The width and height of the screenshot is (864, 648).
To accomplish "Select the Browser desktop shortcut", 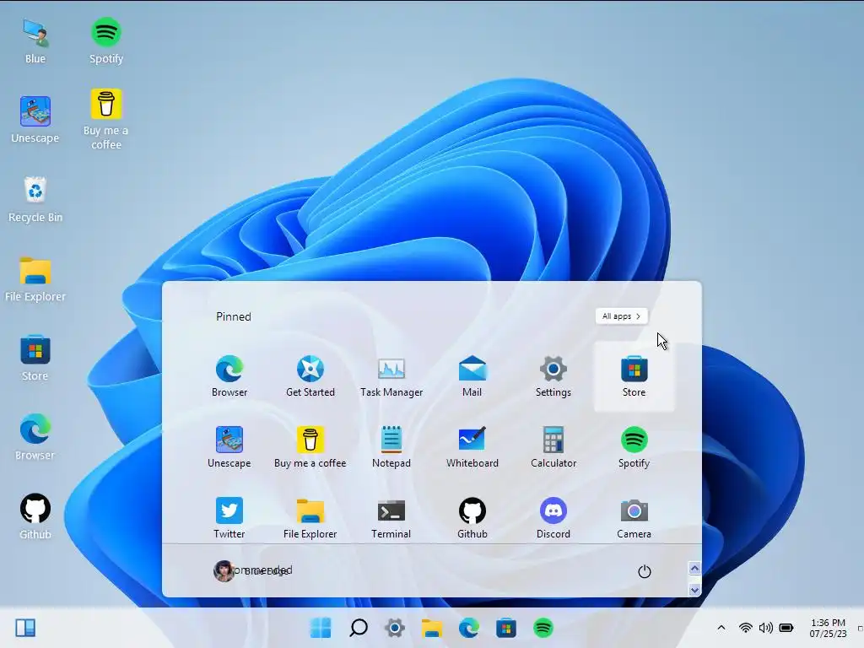I will [x=35, y=438].
